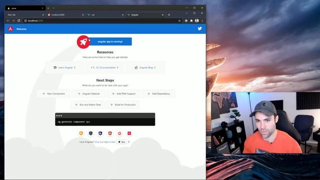Screen dimensions: 320x180
Task: Select the Angular Material next step
Action: (x=89, y=93)
